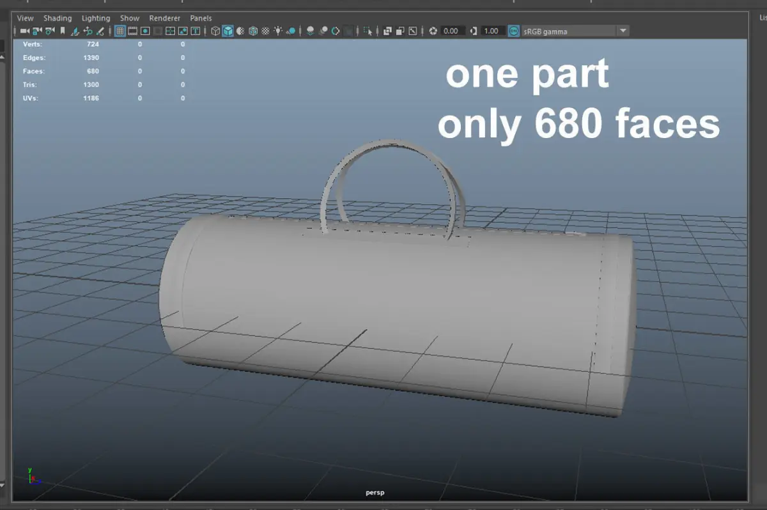767x510 pixels.
Task: Click the dimmed Depth of Field icon
Action: point(348,31)
